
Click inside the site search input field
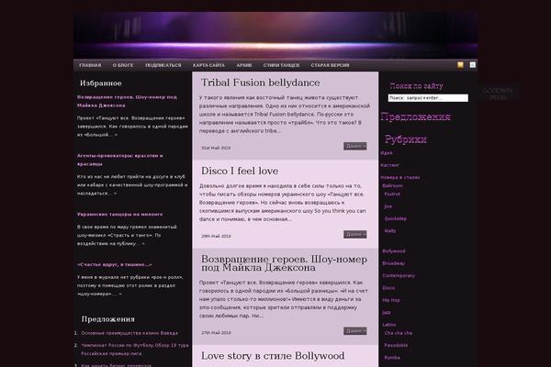click(x=428, y=98)
